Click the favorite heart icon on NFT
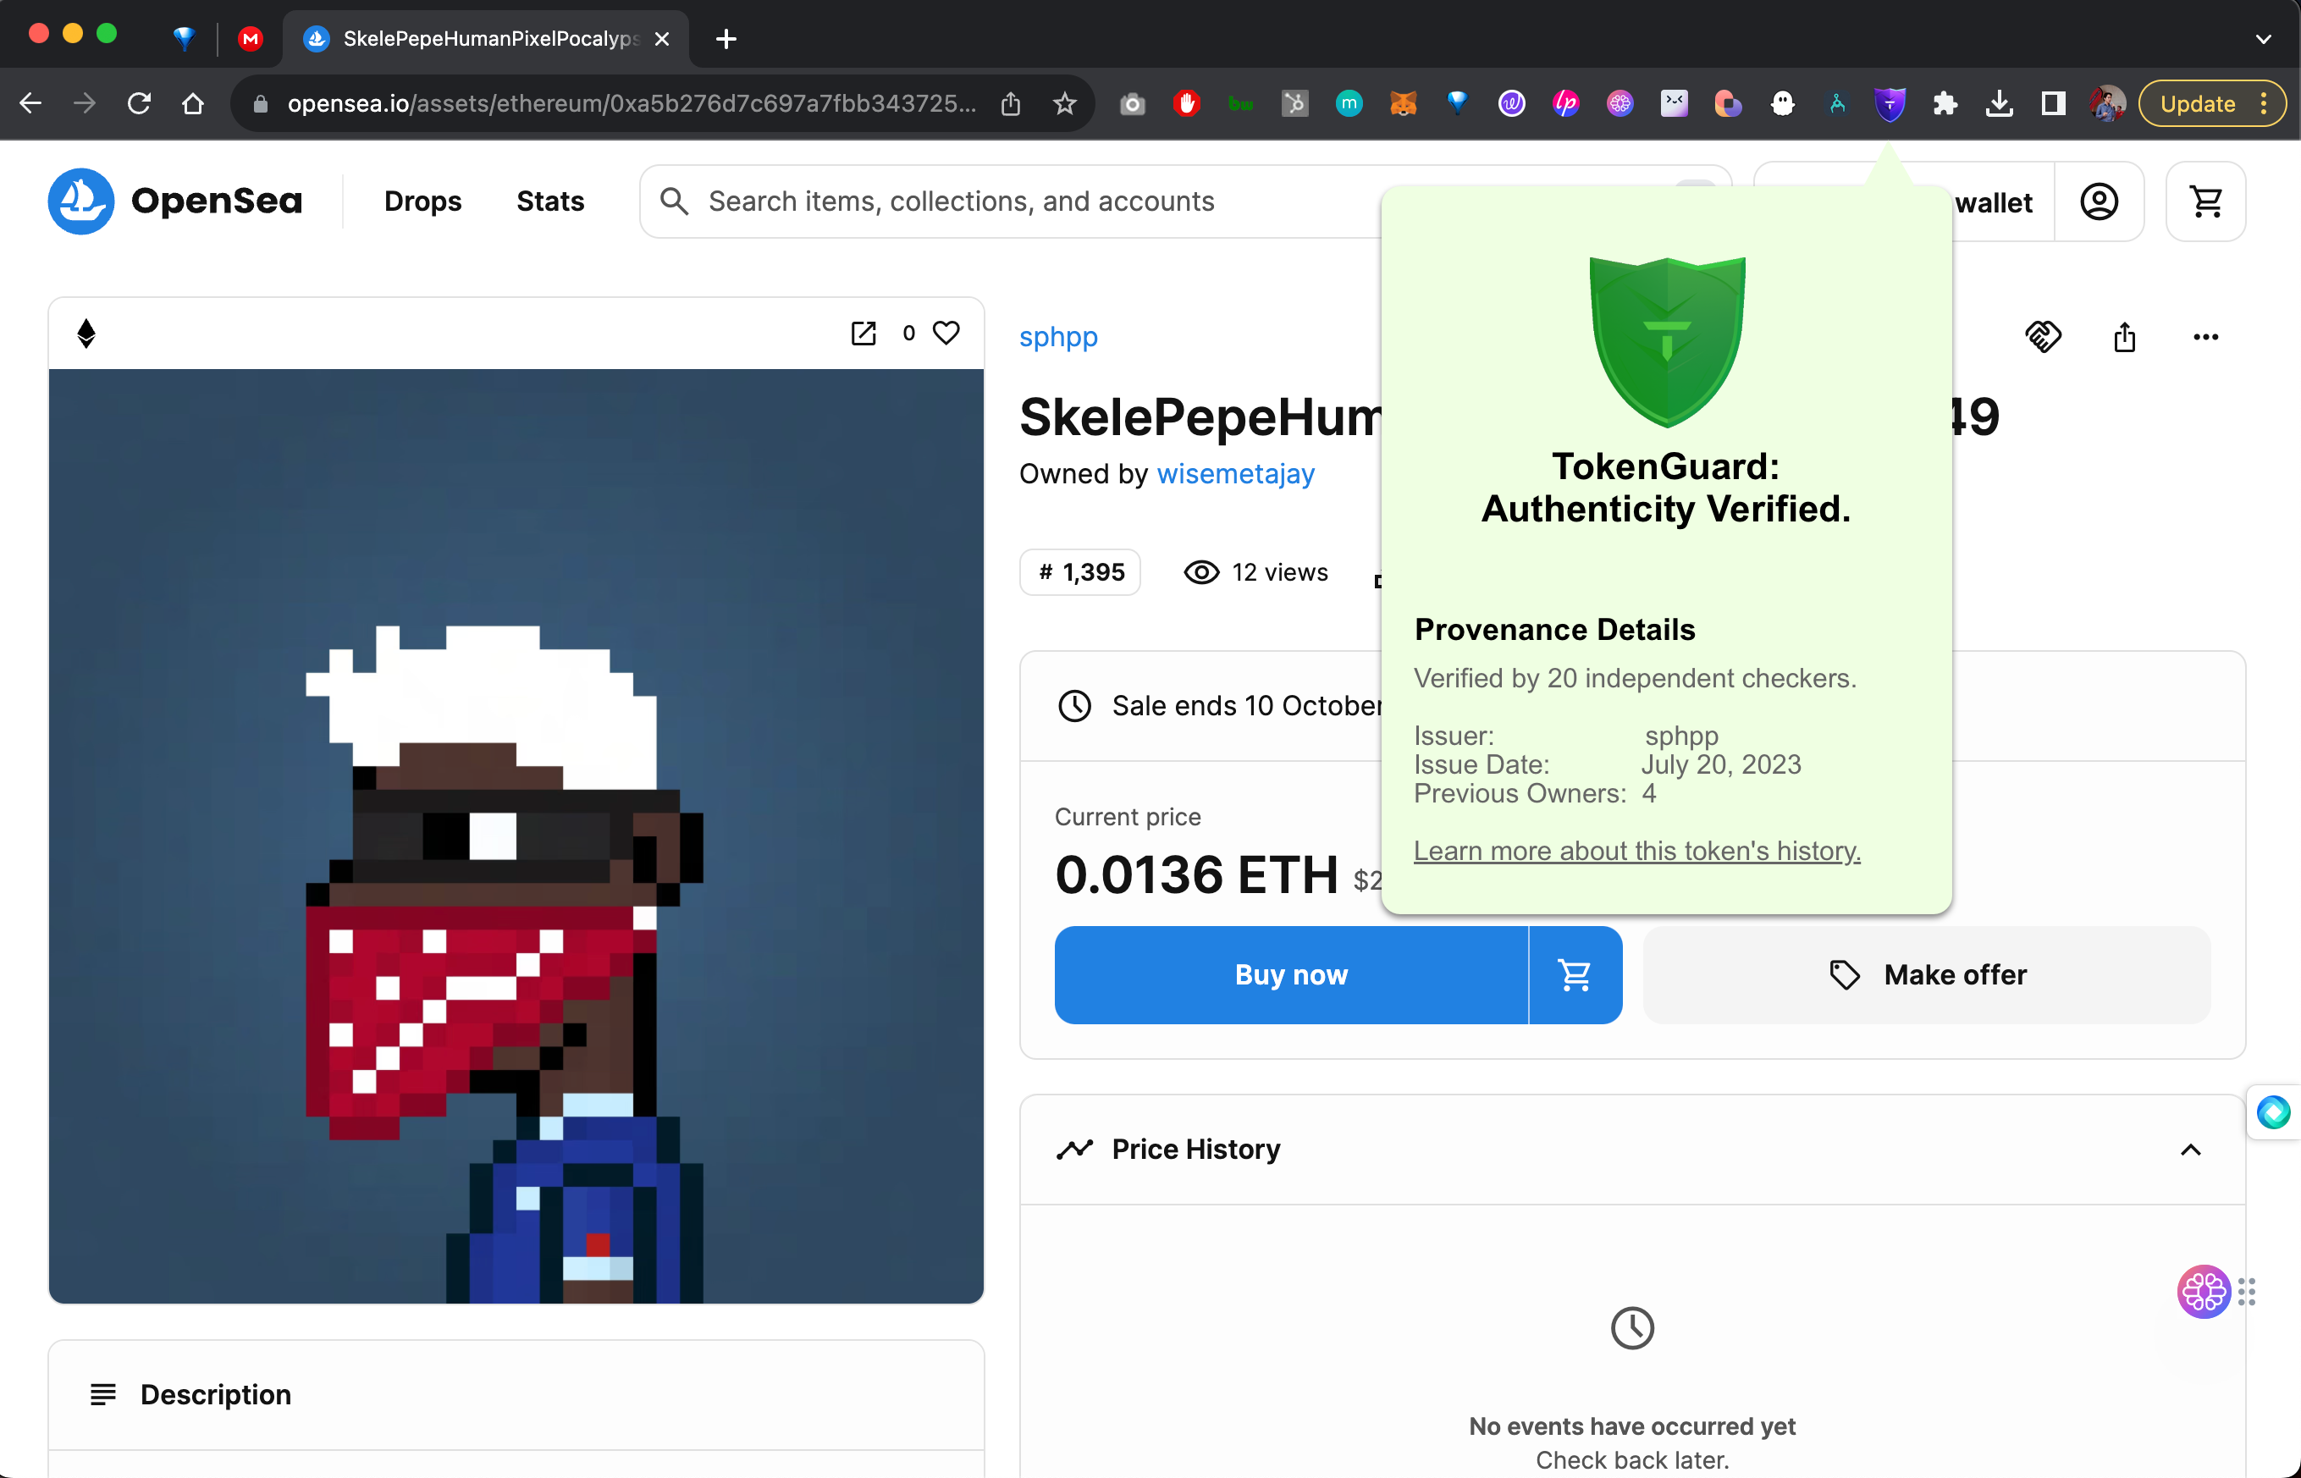 click(x=946, y=333)
